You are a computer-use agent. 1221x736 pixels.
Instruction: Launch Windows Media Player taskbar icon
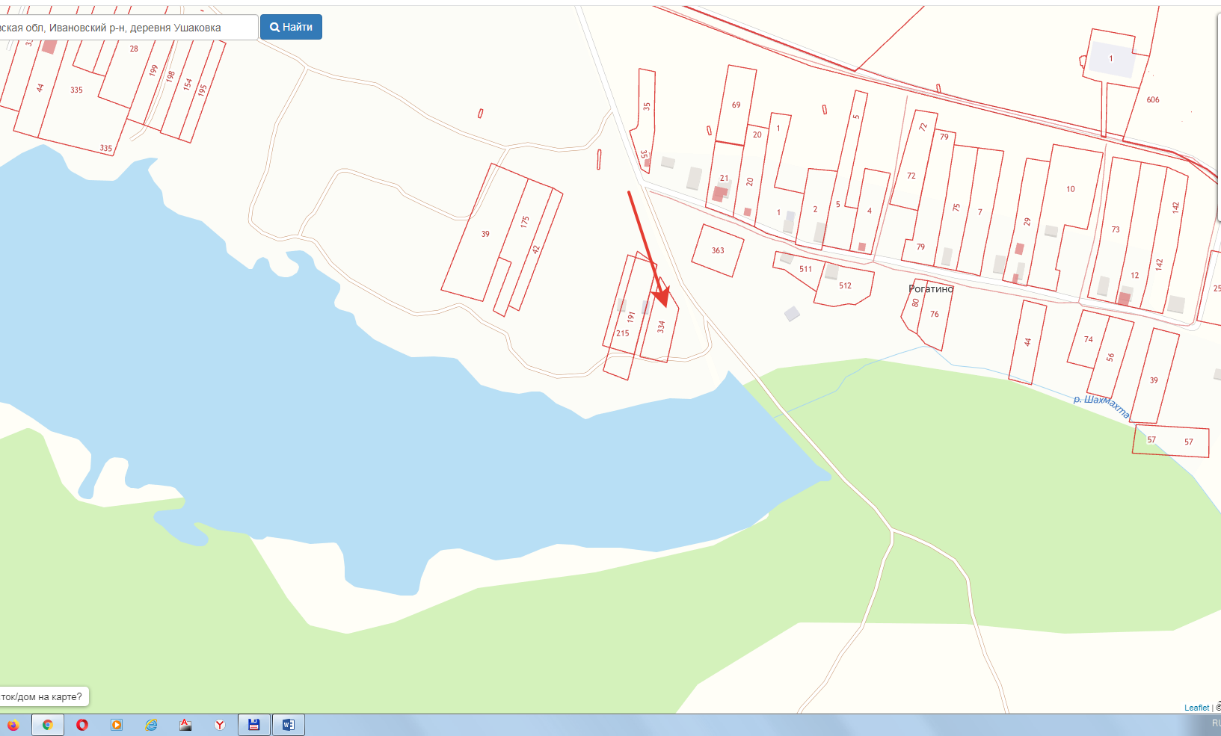[117, 725]
